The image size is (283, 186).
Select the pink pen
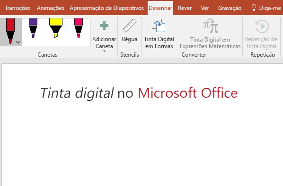tap(79, 28)
